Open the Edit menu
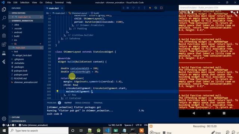This screenshot has width=239, height=134. click(15, 3)
